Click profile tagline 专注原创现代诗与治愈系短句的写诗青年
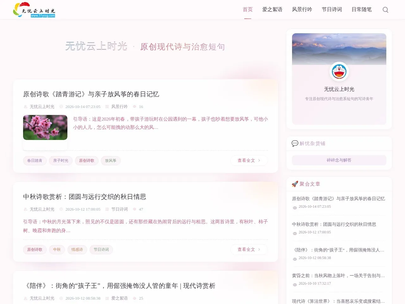The image size is (405, 304). pos(339,99)
